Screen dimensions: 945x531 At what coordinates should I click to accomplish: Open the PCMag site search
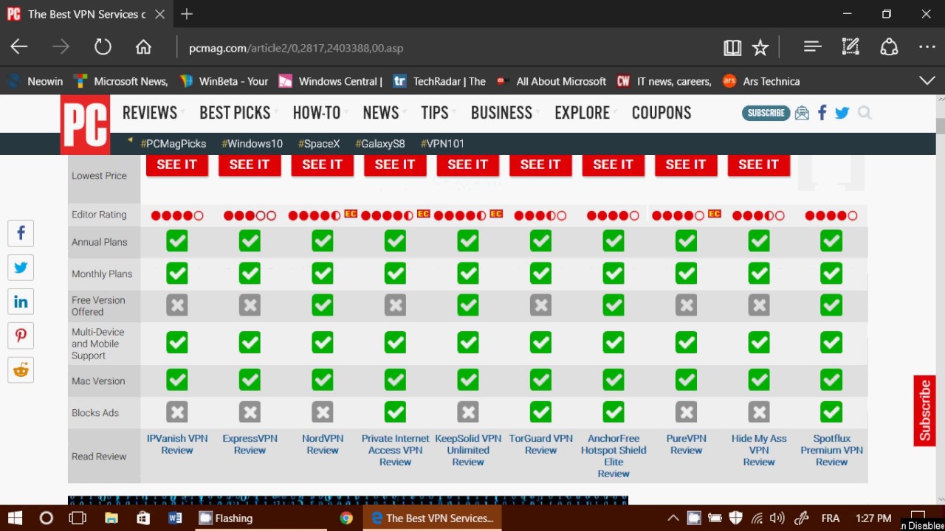click(865, 113)
